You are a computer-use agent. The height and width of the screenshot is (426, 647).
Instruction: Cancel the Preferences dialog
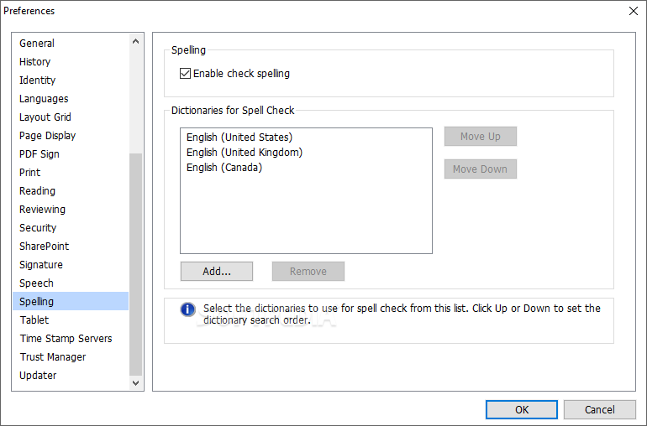click(x=600, y=409)
